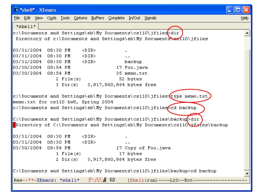The height and width of the screenshot is (196, 261).
Task: Click the (Shell:run) mode indicator
Action: [x=143, y=180]
